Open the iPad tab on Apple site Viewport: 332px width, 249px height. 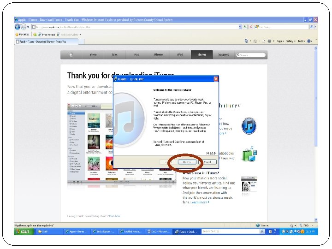(180, 54)
